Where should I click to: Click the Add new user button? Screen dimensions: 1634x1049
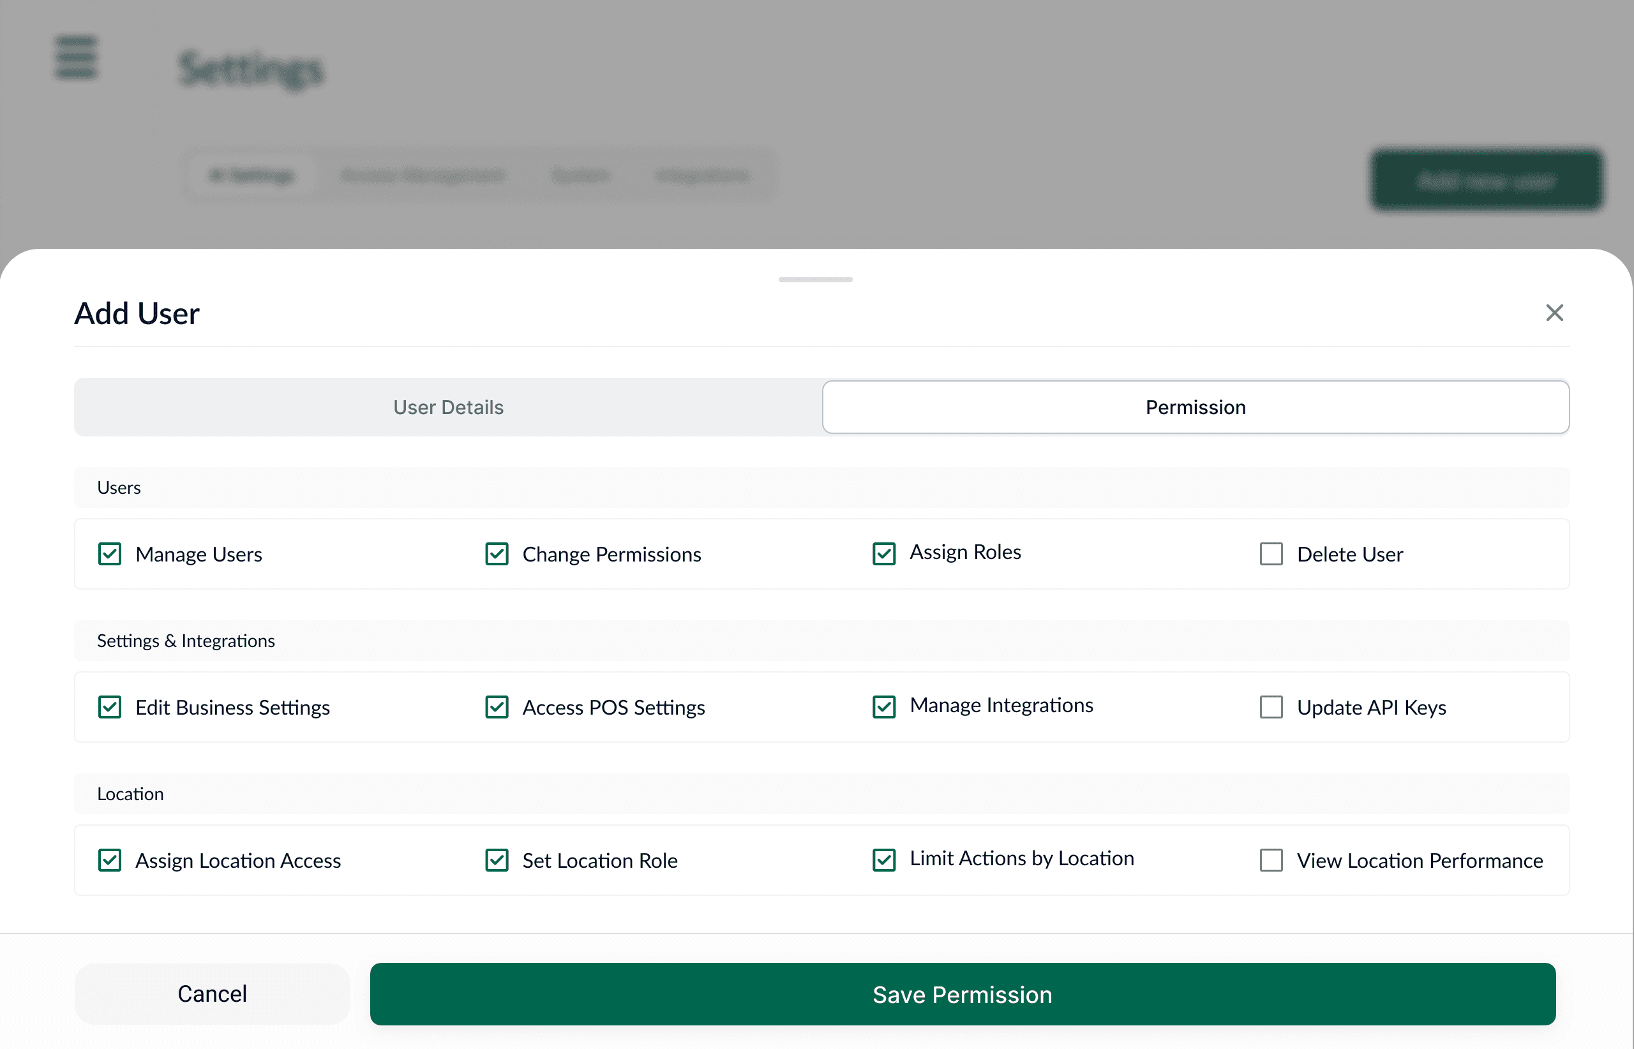click(x=1486, y=181)
